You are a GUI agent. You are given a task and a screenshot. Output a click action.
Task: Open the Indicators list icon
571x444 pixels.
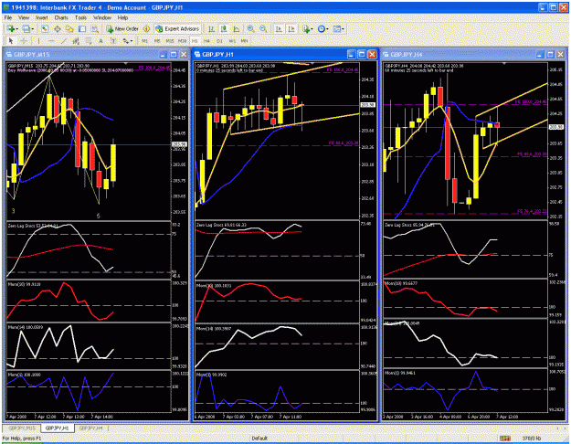pos(306,28)
